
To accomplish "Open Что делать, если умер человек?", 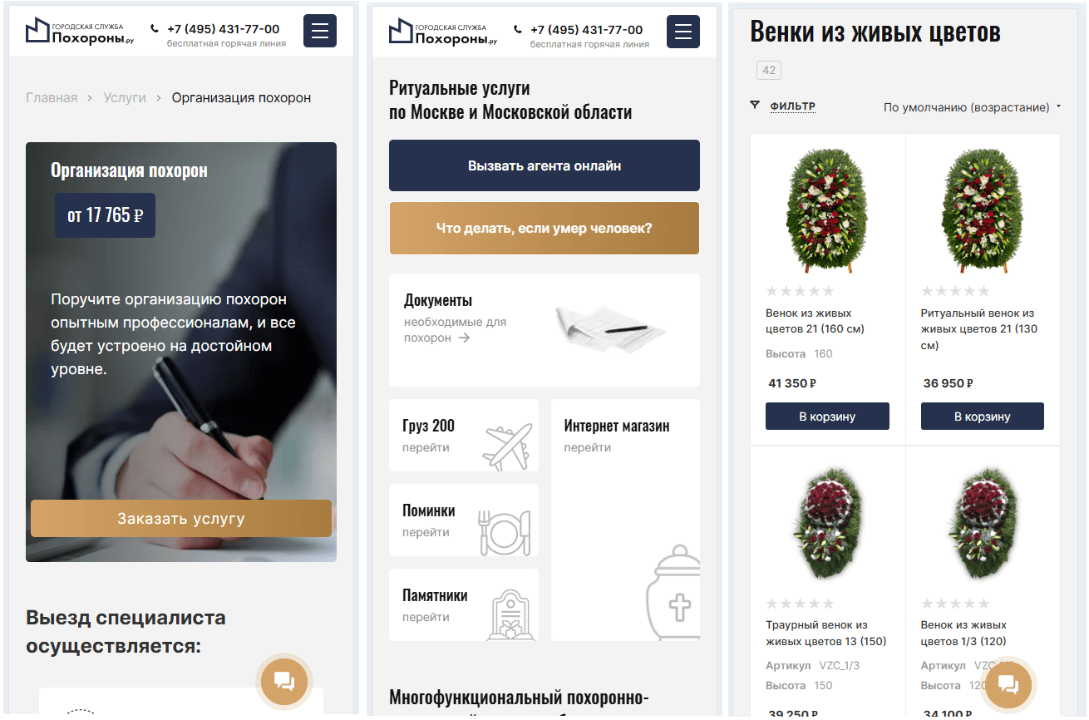I will pyautogui.click(x=544, y=228).
